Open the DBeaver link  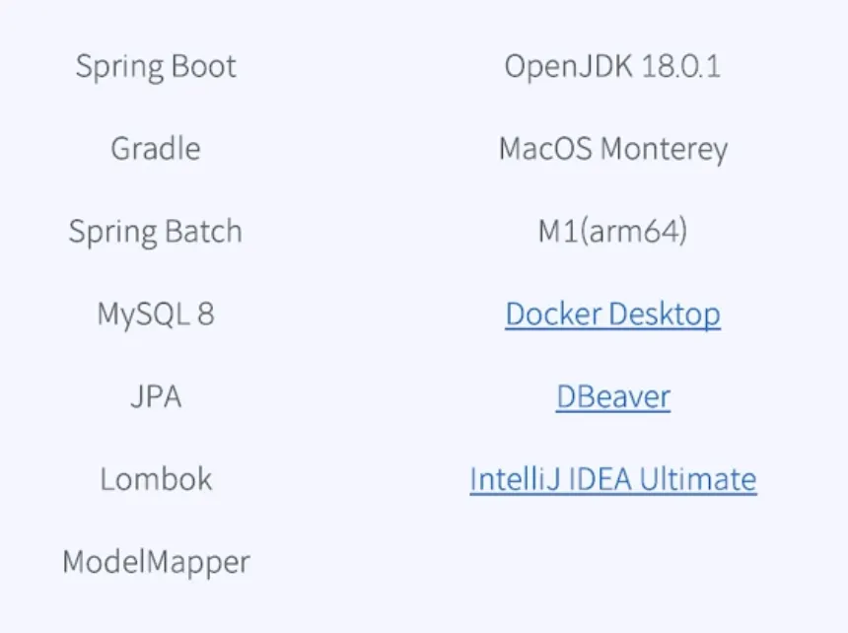[x=612, y=397]
